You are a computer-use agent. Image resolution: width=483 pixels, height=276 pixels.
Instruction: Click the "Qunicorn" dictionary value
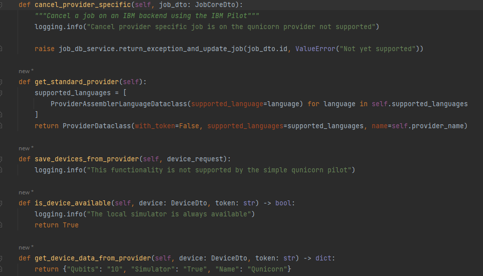tap(267, 269)
